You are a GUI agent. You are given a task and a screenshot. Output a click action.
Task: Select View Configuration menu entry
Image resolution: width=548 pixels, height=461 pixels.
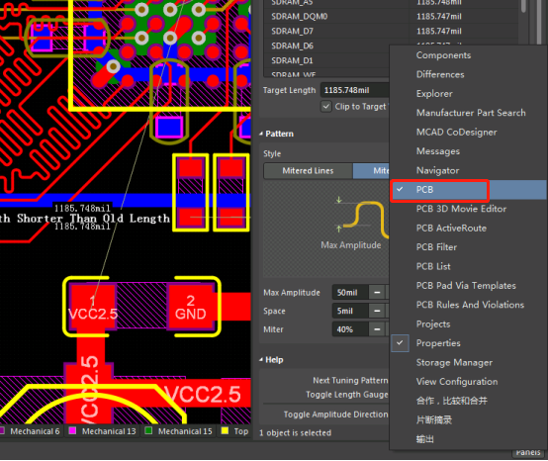(x=456, y=382)
